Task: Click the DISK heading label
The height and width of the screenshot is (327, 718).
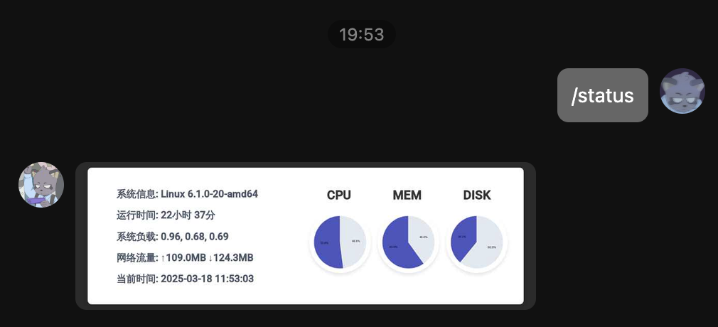Action: 477,195
